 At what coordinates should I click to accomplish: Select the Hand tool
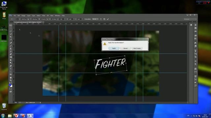click(x=11, y=78)
